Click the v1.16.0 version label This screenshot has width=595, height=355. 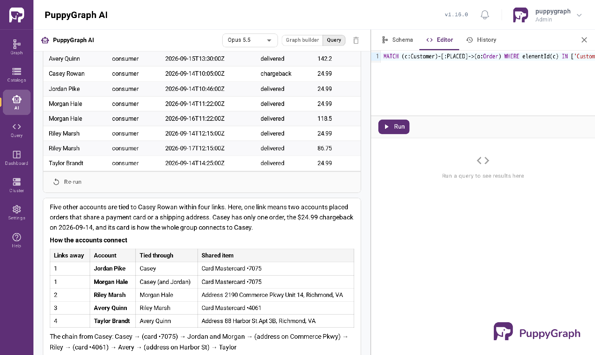click(456, 15)
